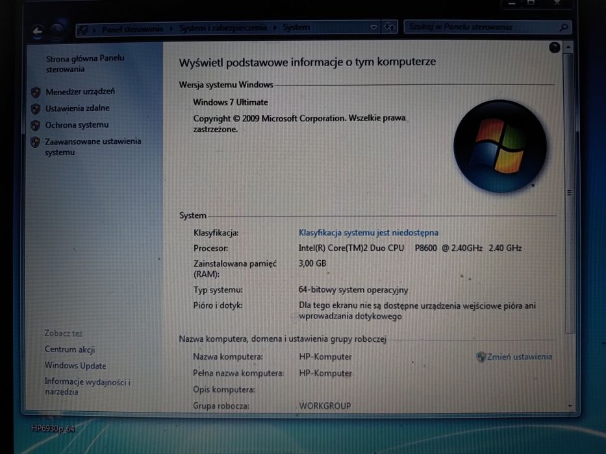
Task: Click the Wersja systemu Windows heading
Action: click(x=226, y=84)
